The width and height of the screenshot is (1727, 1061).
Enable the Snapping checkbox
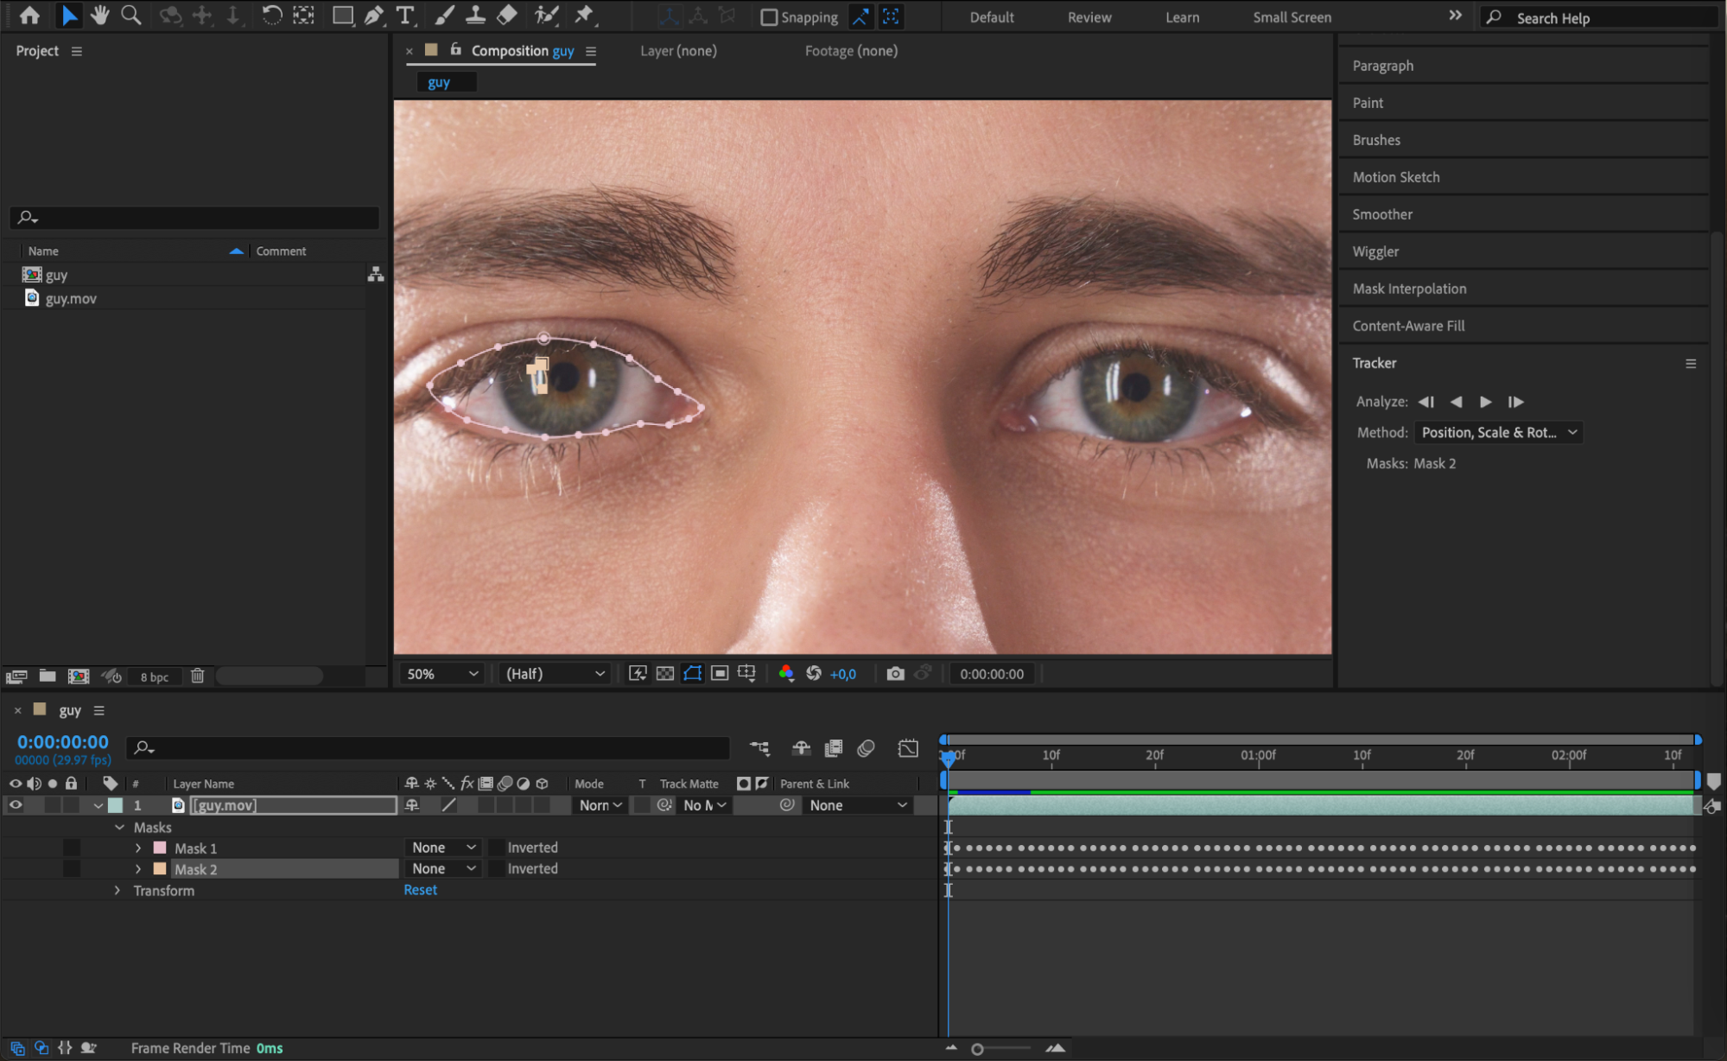pos(768,17)
